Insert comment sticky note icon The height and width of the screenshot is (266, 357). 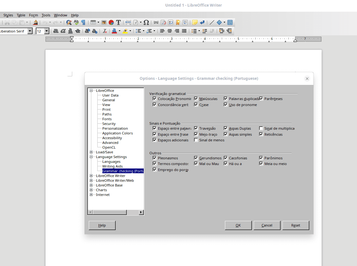click(195, 22)
